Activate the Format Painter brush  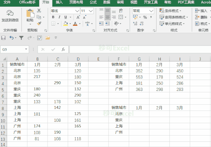(39, 24)
